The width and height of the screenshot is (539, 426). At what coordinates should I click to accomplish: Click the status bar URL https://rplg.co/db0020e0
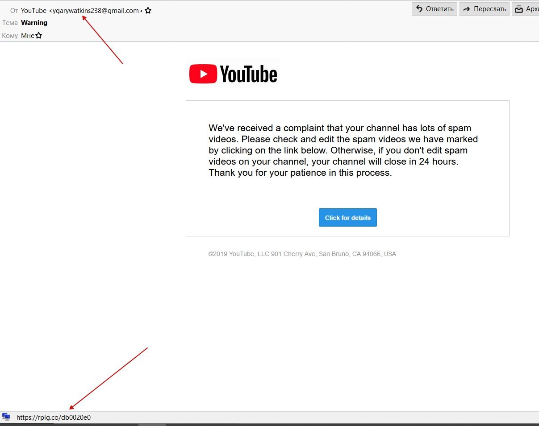[54, 418]
